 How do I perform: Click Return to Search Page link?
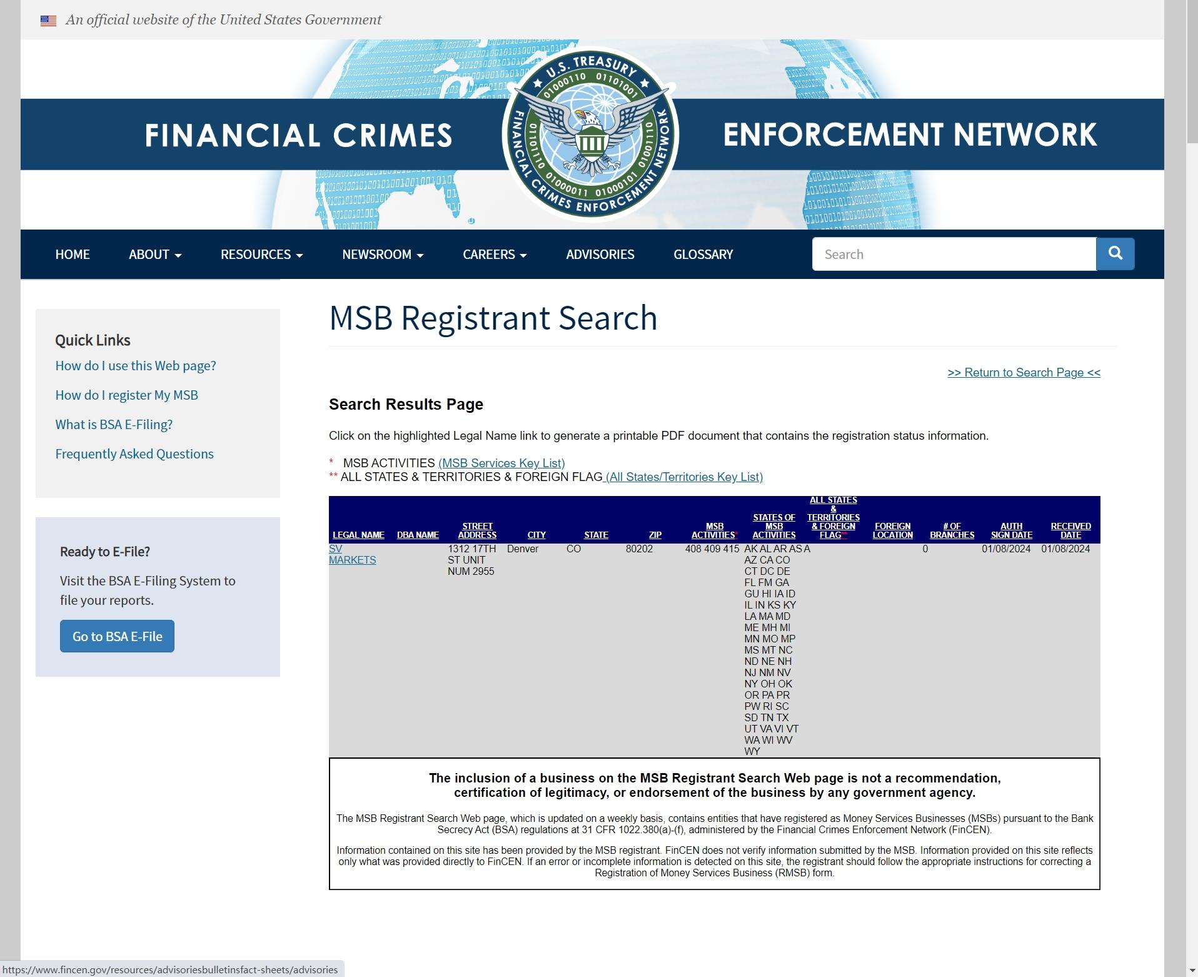coord(1024,373)
